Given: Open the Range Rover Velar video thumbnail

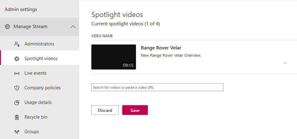Looking at the screenshot, I should pos(114,57).
